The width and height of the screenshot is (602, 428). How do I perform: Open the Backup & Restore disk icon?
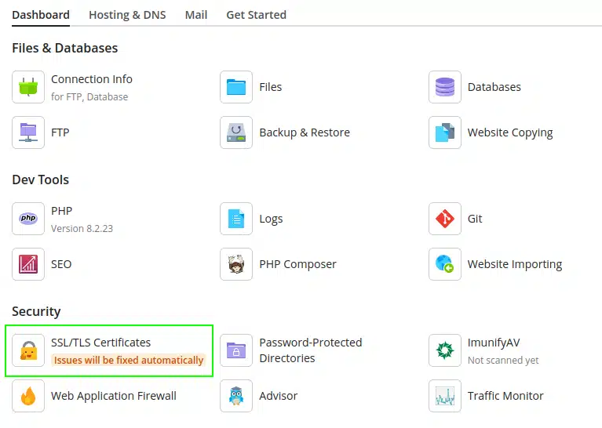(x=236, y=132)
